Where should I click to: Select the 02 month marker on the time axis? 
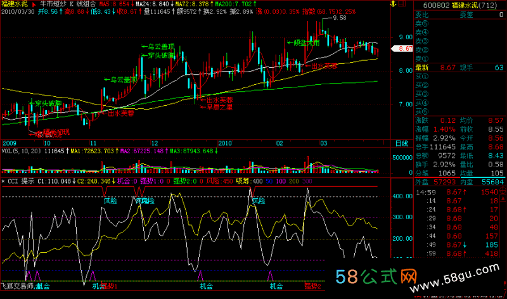(x=279, y=144)
